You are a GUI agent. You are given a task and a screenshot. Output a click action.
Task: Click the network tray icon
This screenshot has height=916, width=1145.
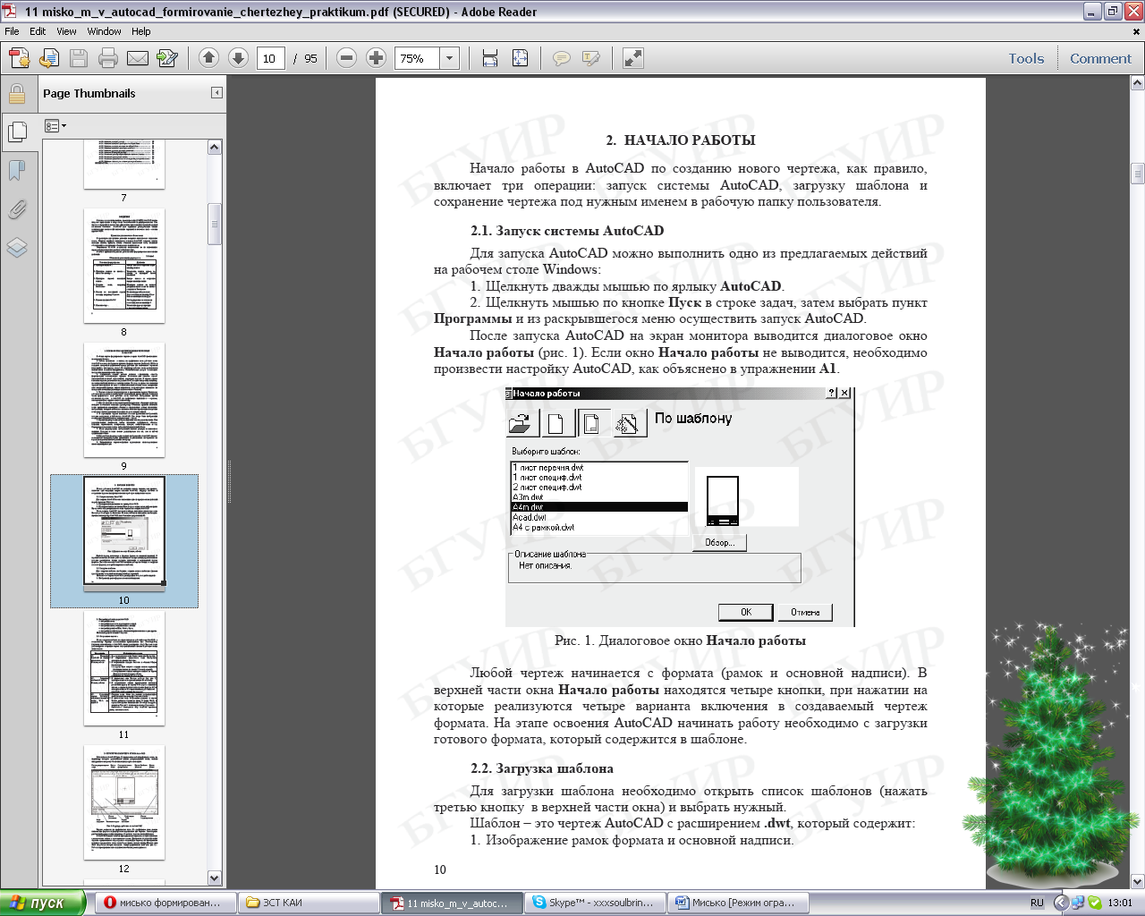click(1078, 903)
